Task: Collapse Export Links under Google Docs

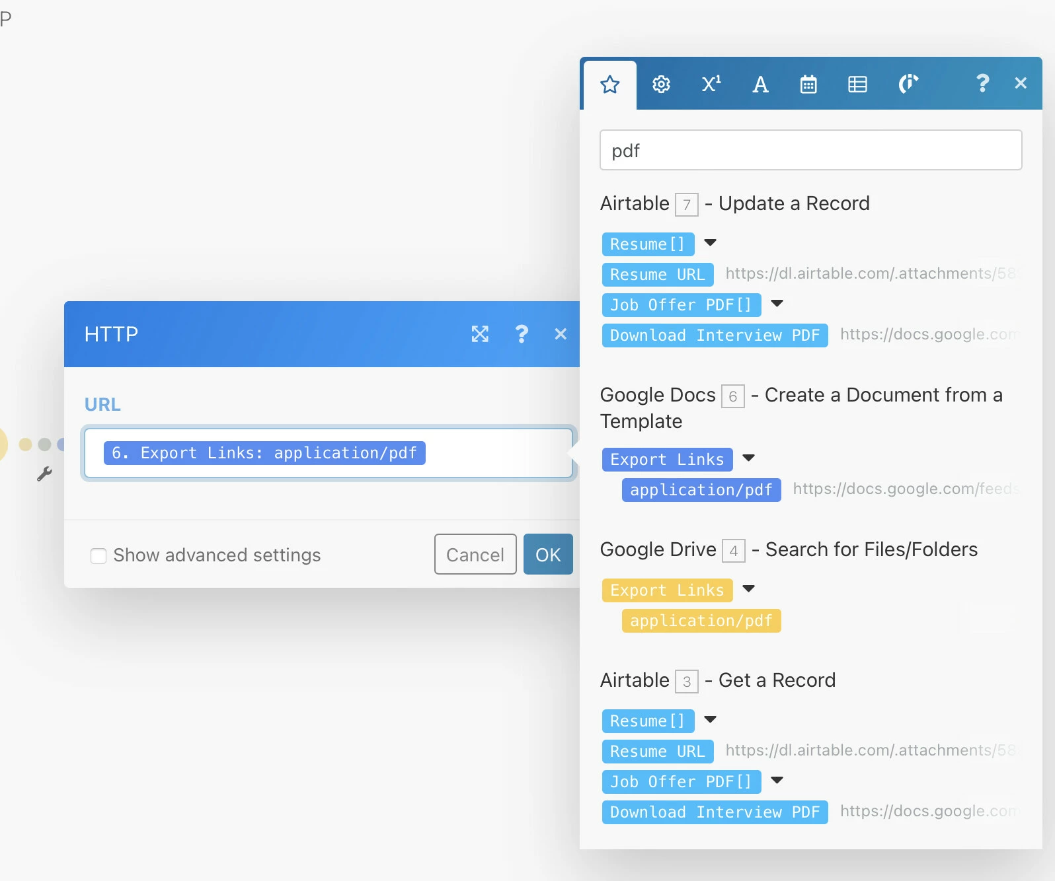Action: pos(749,458)
